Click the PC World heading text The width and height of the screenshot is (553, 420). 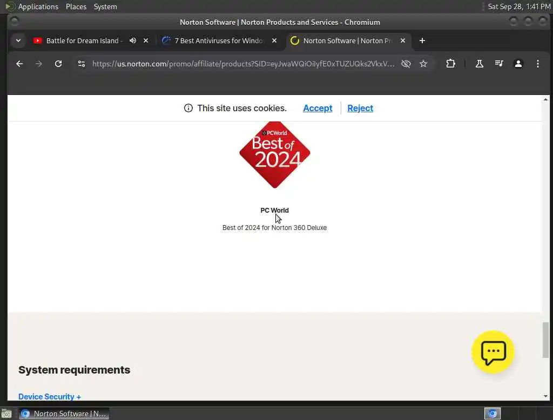click(274, 210)
